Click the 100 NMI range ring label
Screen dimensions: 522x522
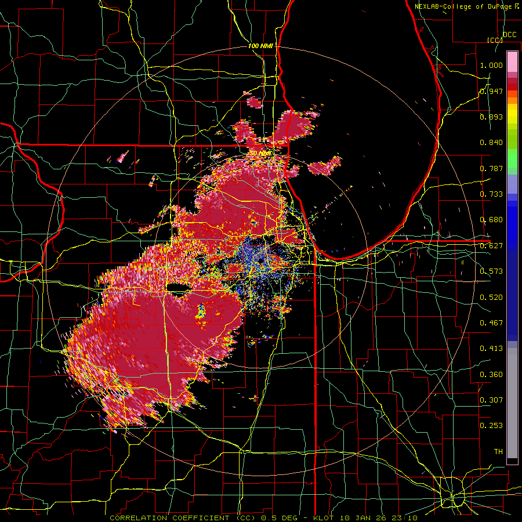[x=260, y=46]
